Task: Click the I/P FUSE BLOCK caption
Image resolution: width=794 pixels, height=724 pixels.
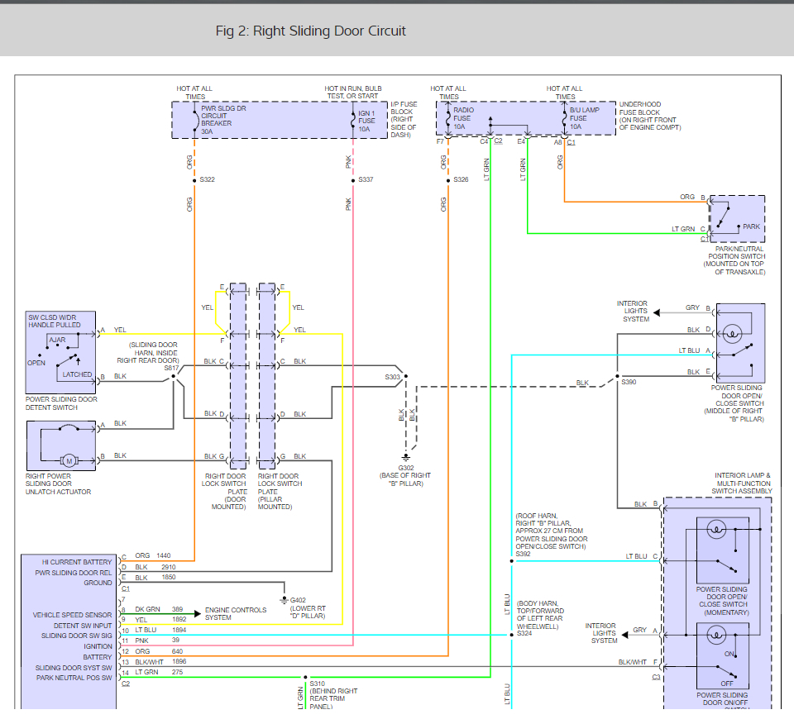Action: click(404, 119)
